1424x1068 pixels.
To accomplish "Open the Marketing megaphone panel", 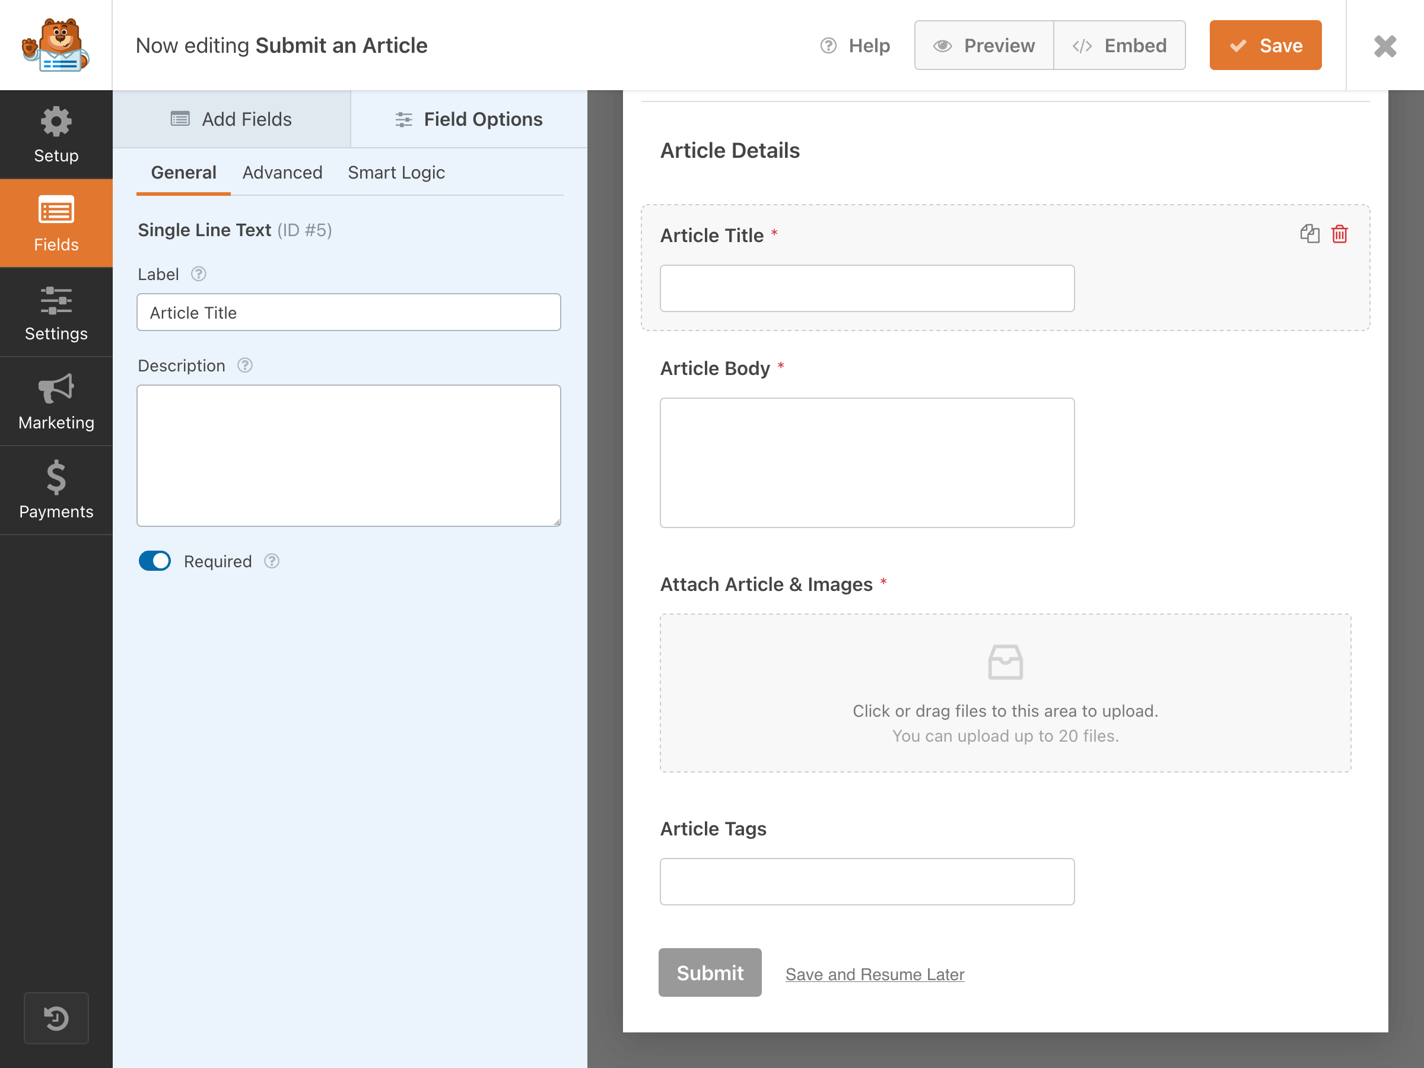I will coord(56,401).
